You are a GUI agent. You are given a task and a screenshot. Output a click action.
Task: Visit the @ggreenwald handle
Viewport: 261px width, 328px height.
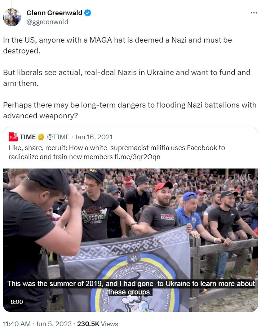click(48, 22)
